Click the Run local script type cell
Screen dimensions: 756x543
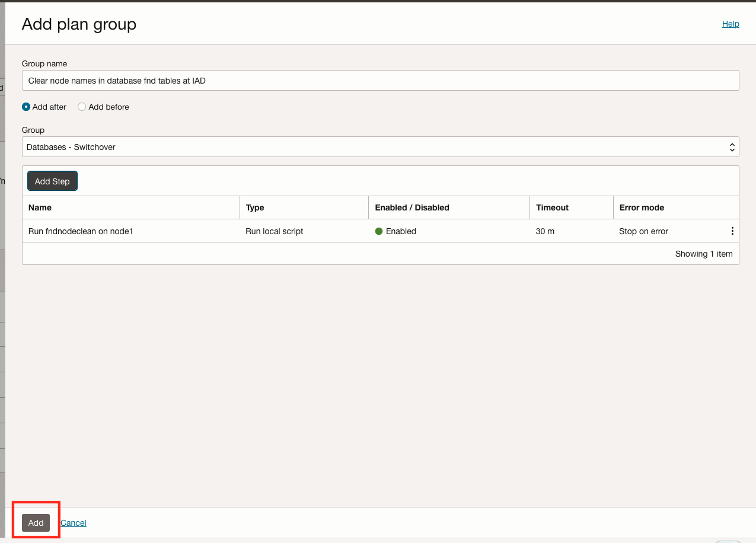pyautogui.click(x=304, y=231)
